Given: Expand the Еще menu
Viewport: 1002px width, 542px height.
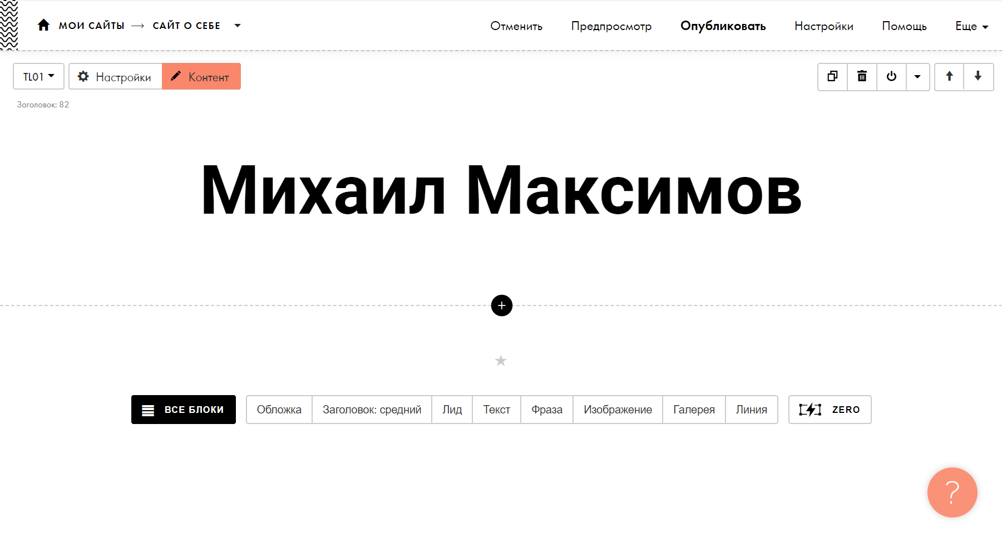Looking at the screenshot, I should [971, 26].
